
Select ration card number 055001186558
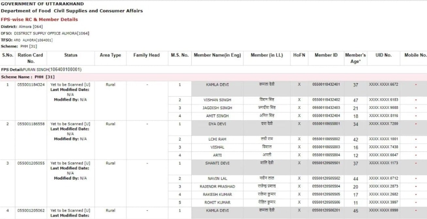[x=31, y=124]
